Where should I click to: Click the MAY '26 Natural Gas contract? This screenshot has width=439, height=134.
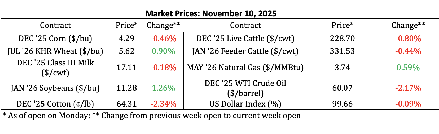tap(245, 68)
